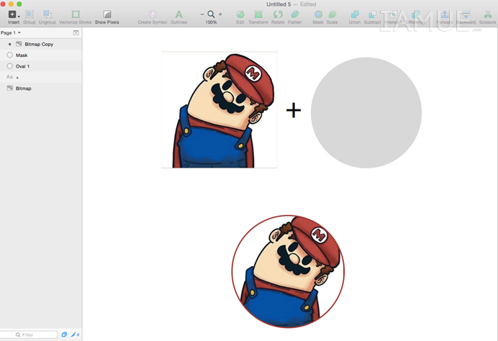Viewport: 498px width, 341px height.
Task: Select the bottom Bitmap layer
Action: coord(41,88)
